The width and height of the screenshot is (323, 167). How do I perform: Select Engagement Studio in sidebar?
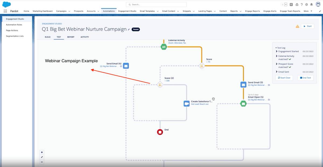click(x=17, y=19)
